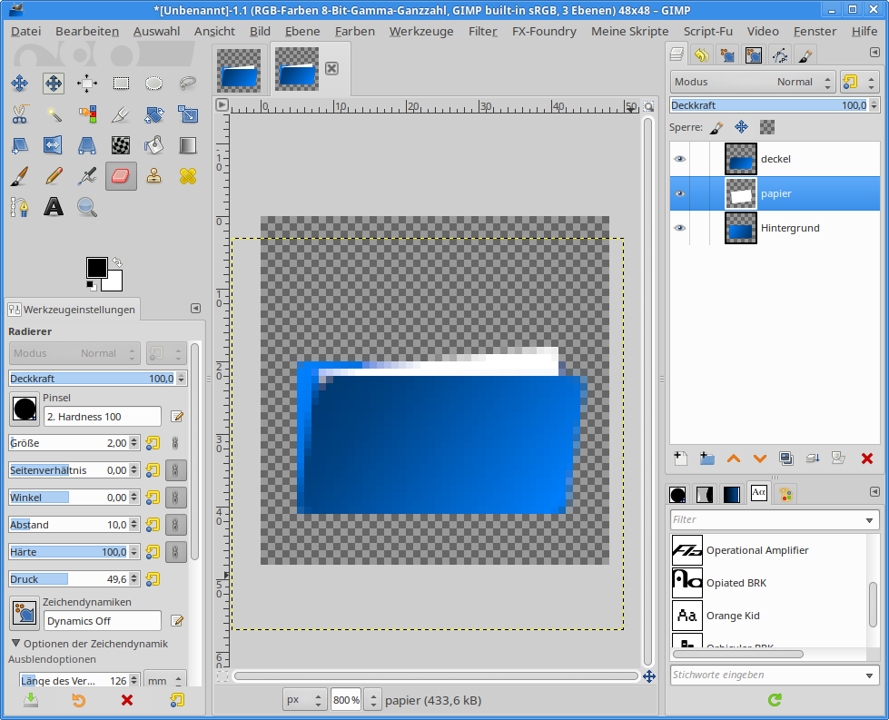
Task: Select the Fuzzy Select magic wand tool
Action: coord(54,114)
